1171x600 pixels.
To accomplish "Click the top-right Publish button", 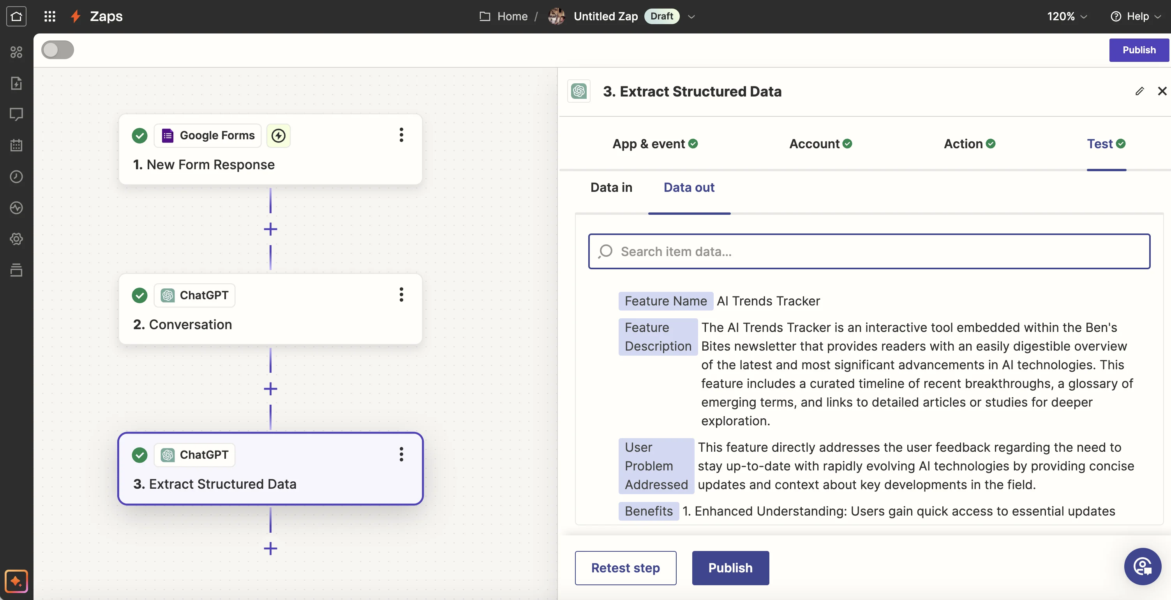I will click(1139, 50).
